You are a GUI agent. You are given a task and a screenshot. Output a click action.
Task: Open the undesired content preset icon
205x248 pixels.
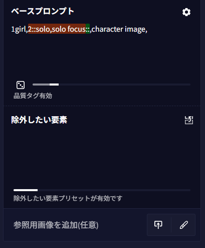(x=189, y=120)
